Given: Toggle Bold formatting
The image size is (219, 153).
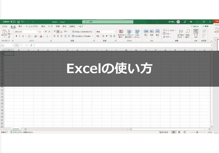Looking at the screenshot, I should (x=16, y=36).
